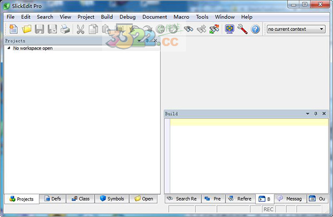Toggle the REC macro recording indicator
The width and height of the screenshot is (333, 217).
tap(268, 209)
